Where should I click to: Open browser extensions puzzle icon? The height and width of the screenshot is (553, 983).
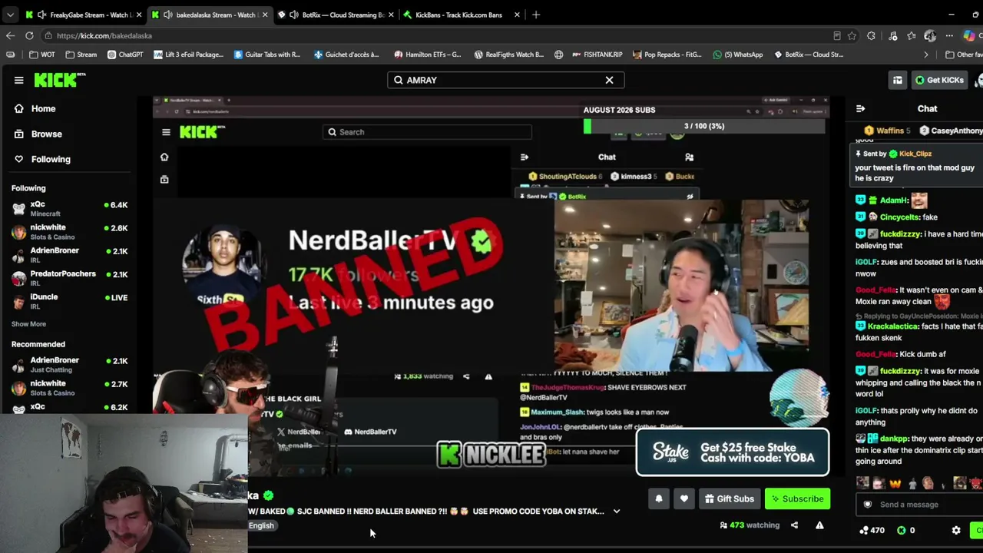pyautogui.click(x=871, y=35)
